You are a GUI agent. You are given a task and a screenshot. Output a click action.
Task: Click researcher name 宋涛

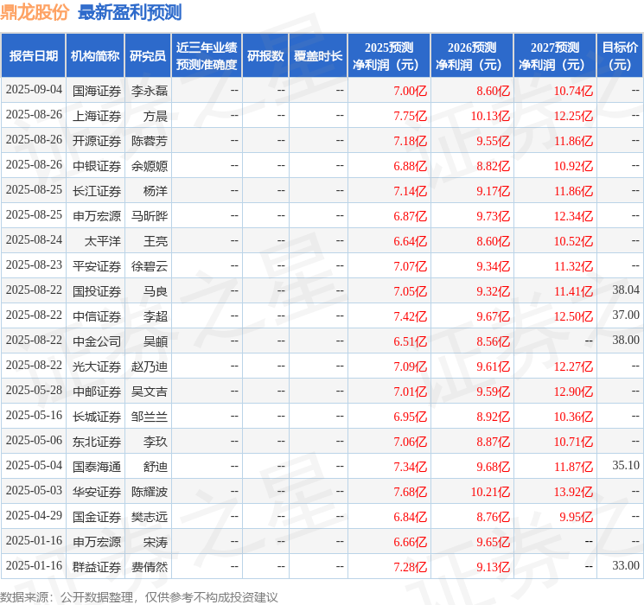[x=156, y=542]
